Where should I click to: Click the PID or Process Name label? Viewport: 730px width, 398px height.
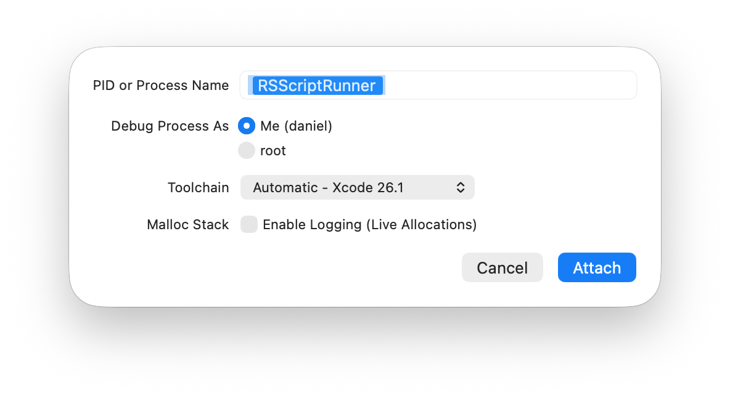point(160,85)
